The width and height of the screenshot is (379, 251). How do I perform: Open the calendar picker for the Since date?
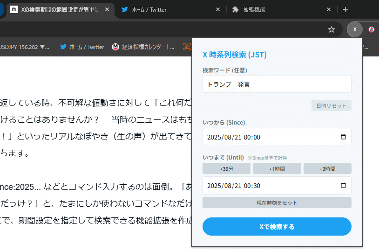343,137
